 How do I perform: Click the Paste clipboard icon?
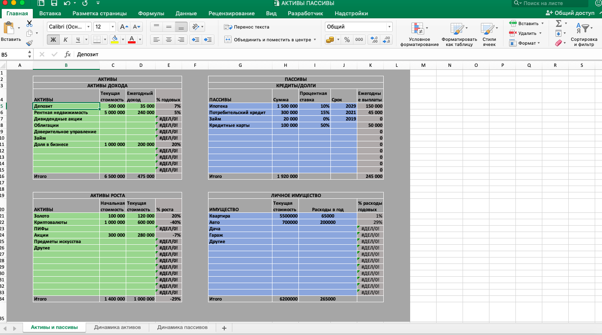point(9,28)
